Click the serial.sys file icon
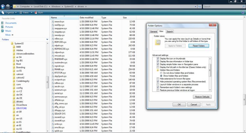 tap(53, 93)
